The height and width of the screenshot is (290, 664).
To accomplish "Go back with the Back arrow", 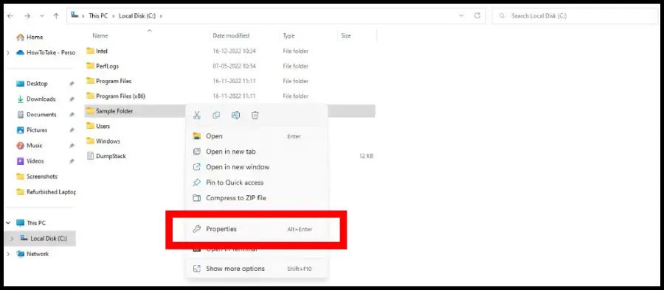I will [x=10, y=16].
